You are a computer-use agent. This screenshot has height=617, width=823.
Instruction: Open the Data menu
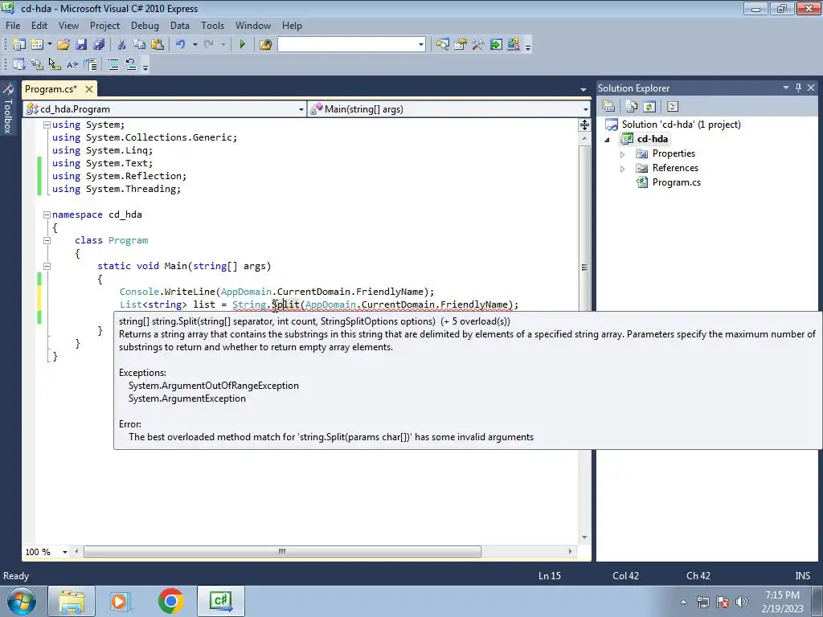pyautogui.click(x=179, y=25)
